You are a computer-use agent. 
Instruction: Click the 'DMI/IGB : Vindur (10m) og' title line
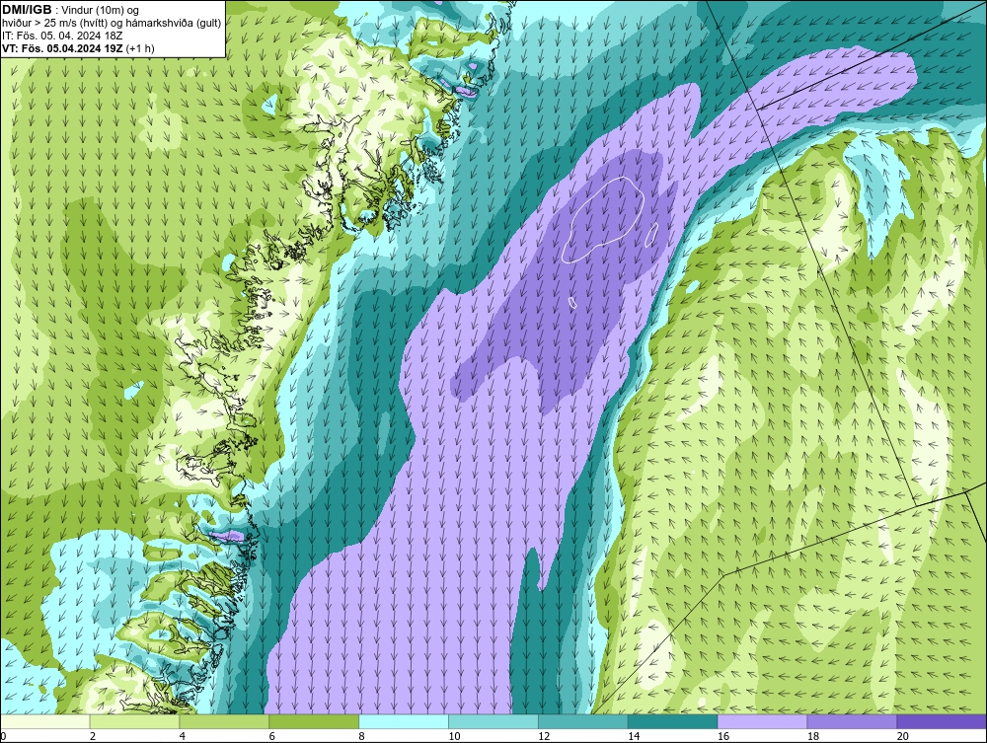tap(71, 10)
